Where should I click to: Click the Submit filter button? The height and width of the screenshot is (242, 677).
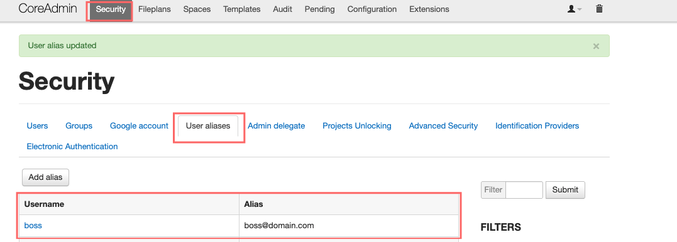coord(565,190)
